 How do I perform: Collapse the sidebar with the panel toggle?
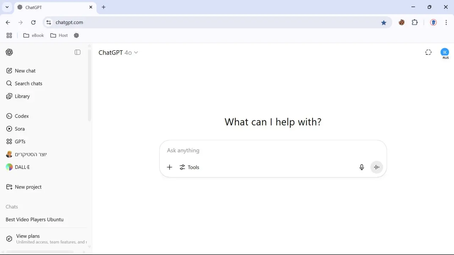(77, 52)
